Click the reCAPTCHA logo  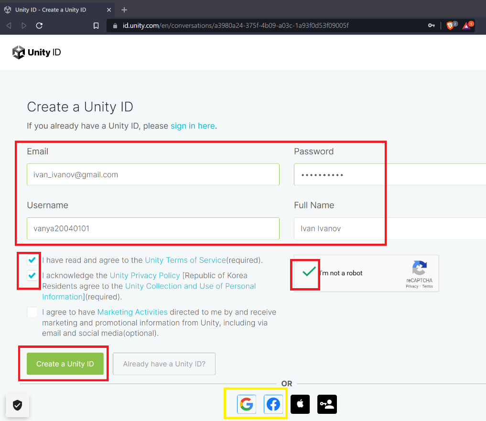click(420, 268)
